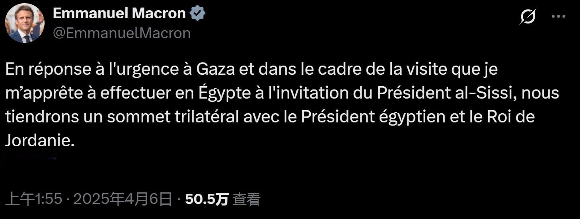Click the word "Jordanie." ending the tweet
Image resolution: width=580 pixels, height=219 pixels.
click(40, 141)
